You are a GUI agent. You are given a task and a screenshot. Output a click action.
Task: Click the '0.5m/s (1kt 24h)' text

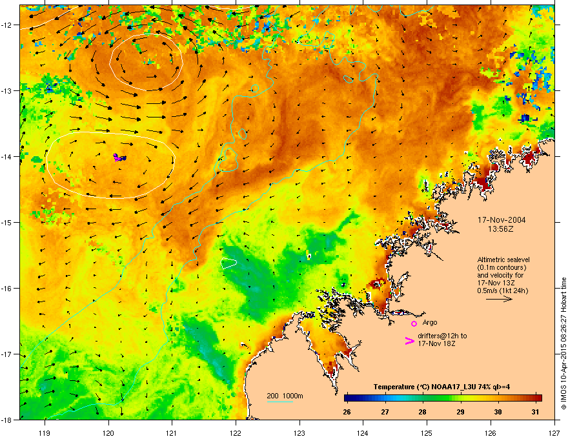[x=503, y=291]
